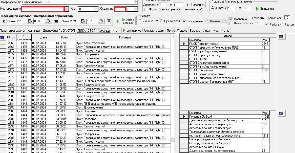The height and width of the screenshot is (153, 295).
Task: Enable Формировать справочник рекомендаций checkbox
Action: tap(146, 9)
